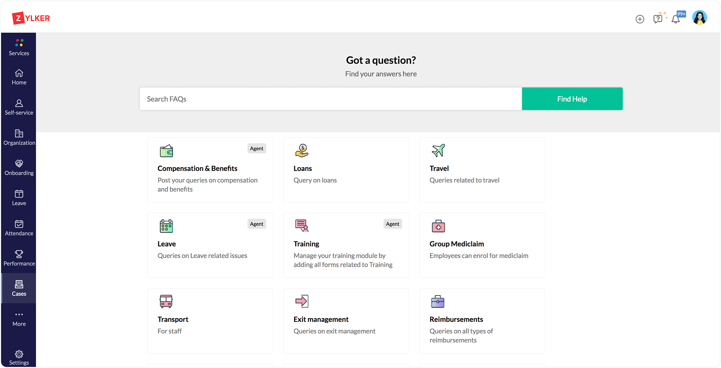Screen dimensions: 721x368
Task: Click the add (plus circle) icon in header
Action: (640, 19)
